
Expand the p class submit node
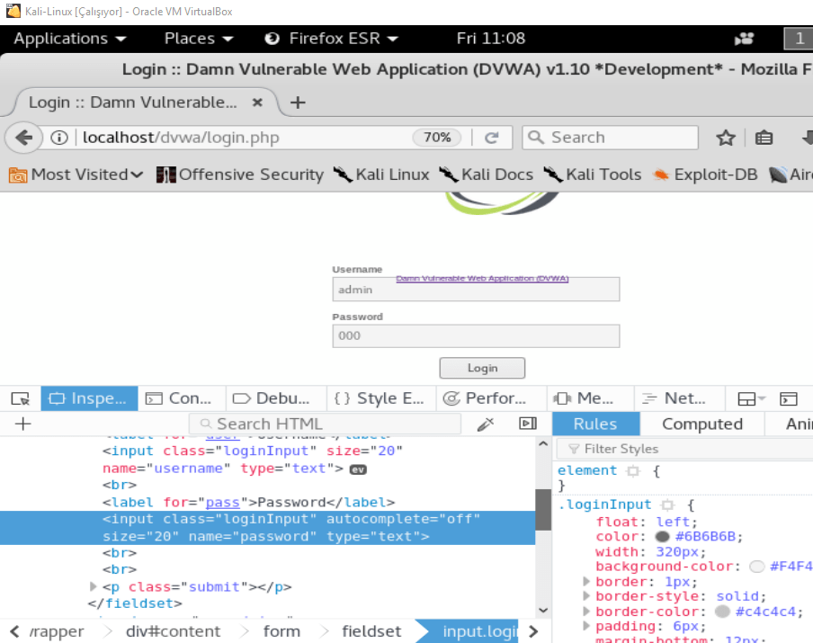[x=94, y=586]
